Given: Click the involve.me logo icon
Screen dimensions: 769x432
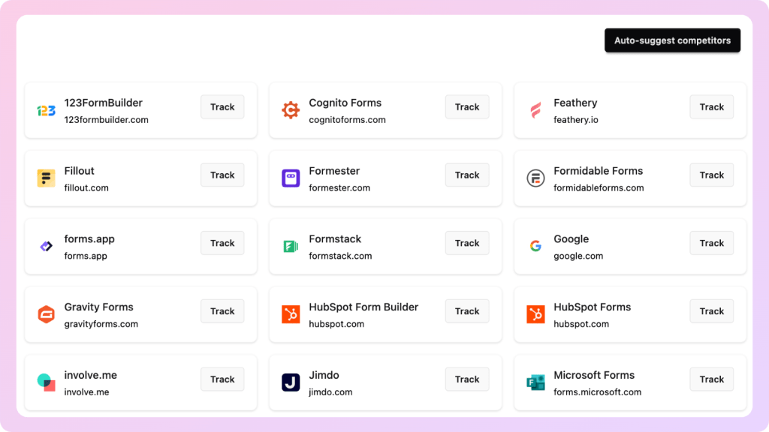Looking at the screenshot, I should (46, 382).
